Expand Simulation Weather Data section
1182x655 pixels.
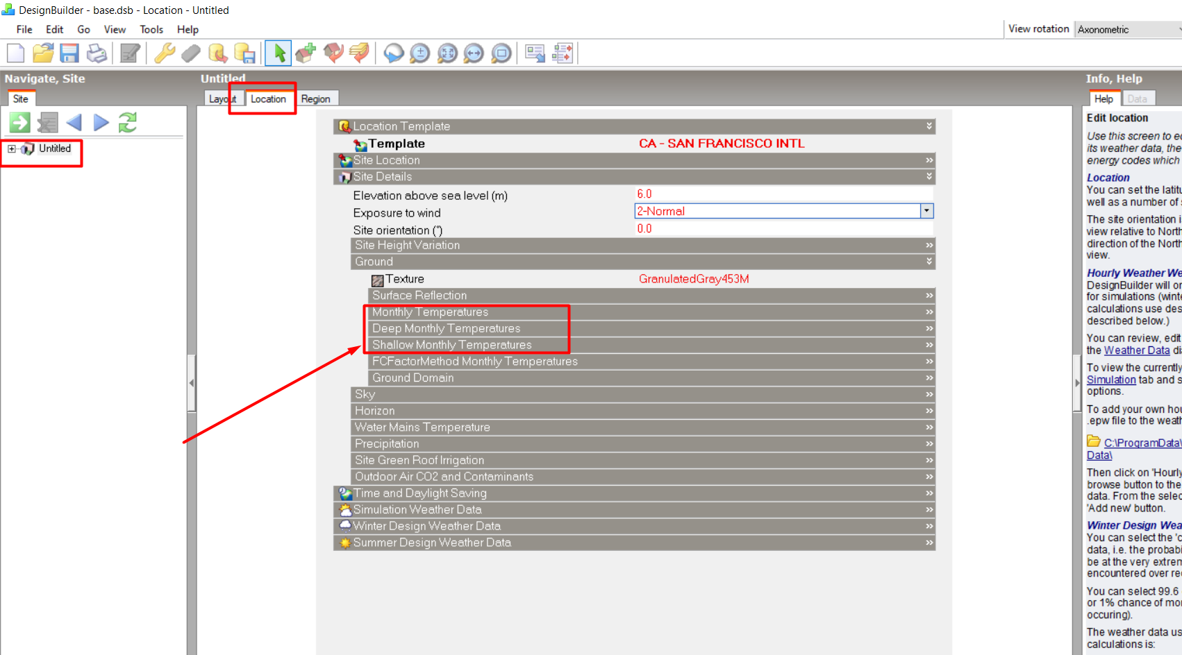click(x=634, y=510)
